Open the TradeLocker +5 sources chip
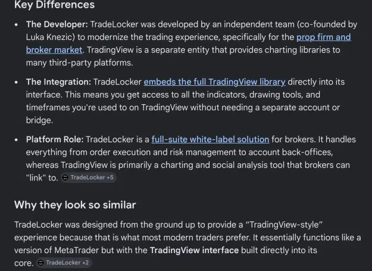 (x=89, y=177)
